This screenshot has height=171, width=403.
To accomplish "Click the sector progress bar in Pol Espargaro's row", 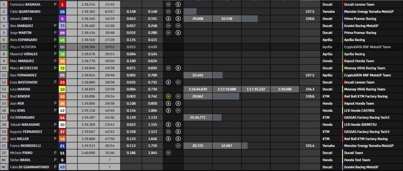I will (x=217, y=117).
